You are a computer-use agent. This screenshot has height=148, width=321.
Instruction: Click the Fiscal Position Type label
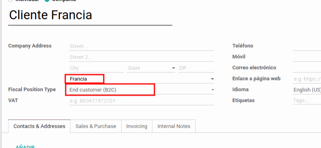32,89
